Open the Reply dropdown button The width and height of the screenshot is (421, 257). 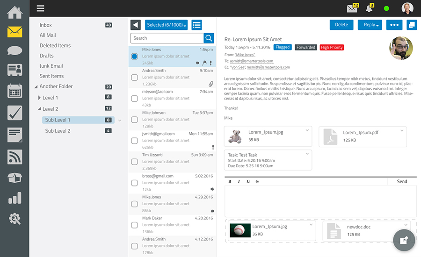(370, 25)
